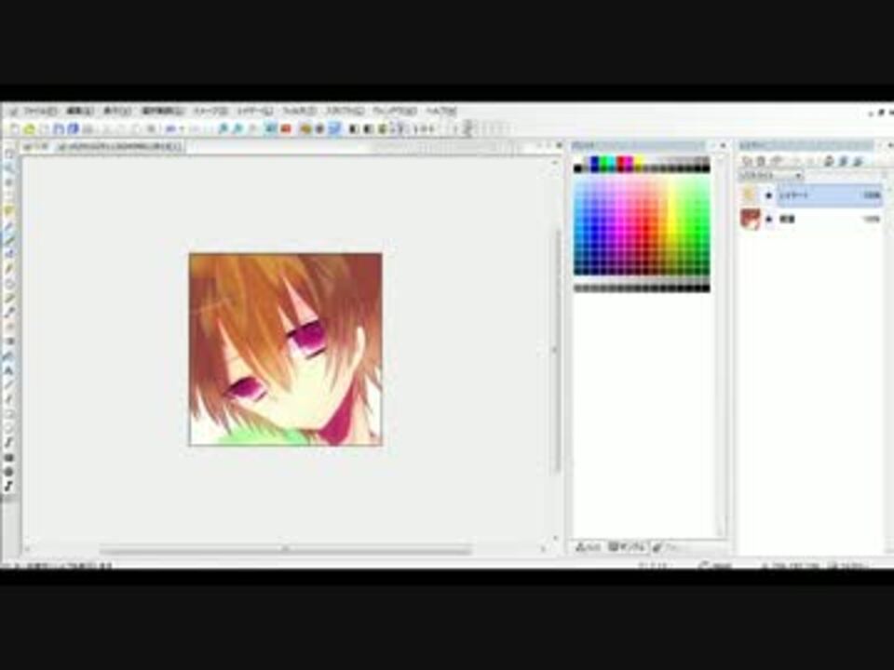Switch to the second tab below the palette
Screen dimensions: 894x670
627,547
